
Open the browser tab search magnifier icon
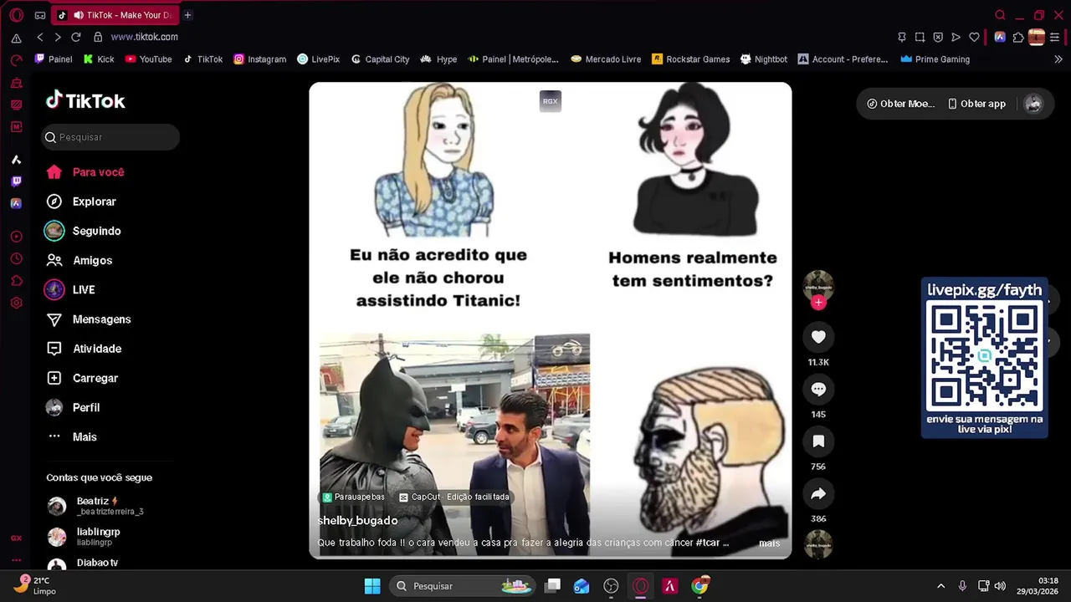click(x=1000, y=15)
